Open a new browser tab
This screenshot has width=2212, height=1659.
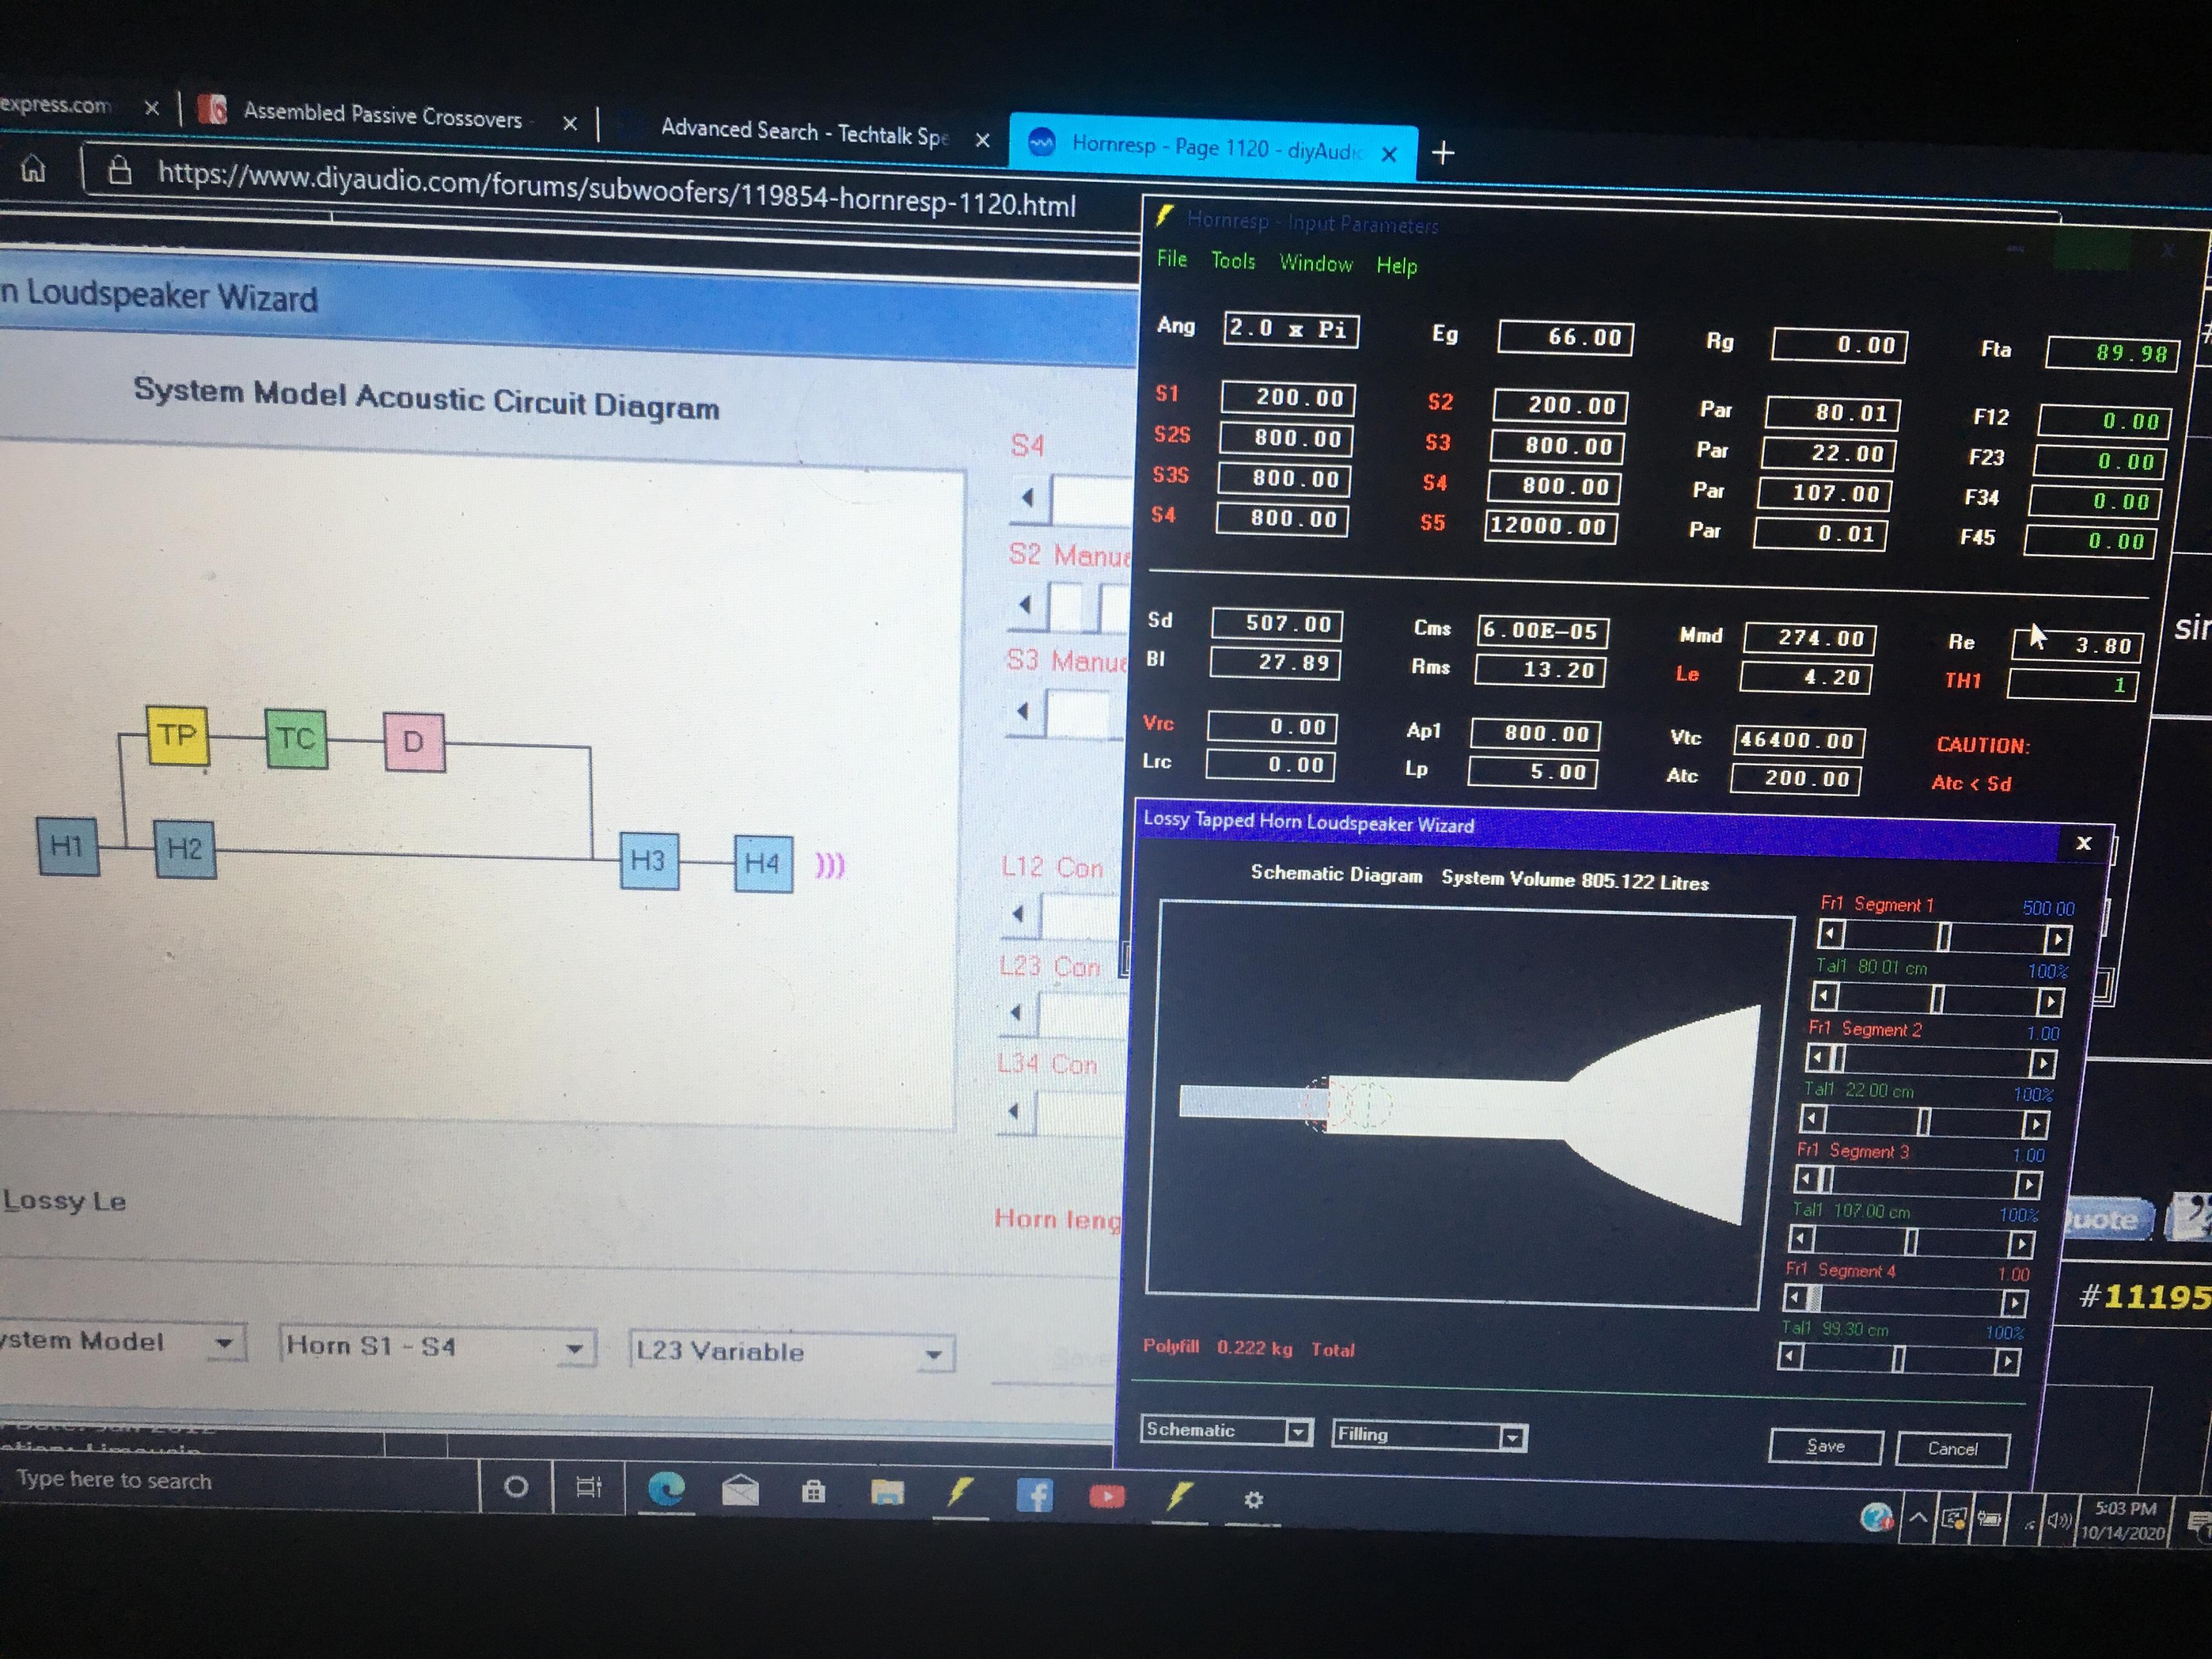coord(1442,153)
